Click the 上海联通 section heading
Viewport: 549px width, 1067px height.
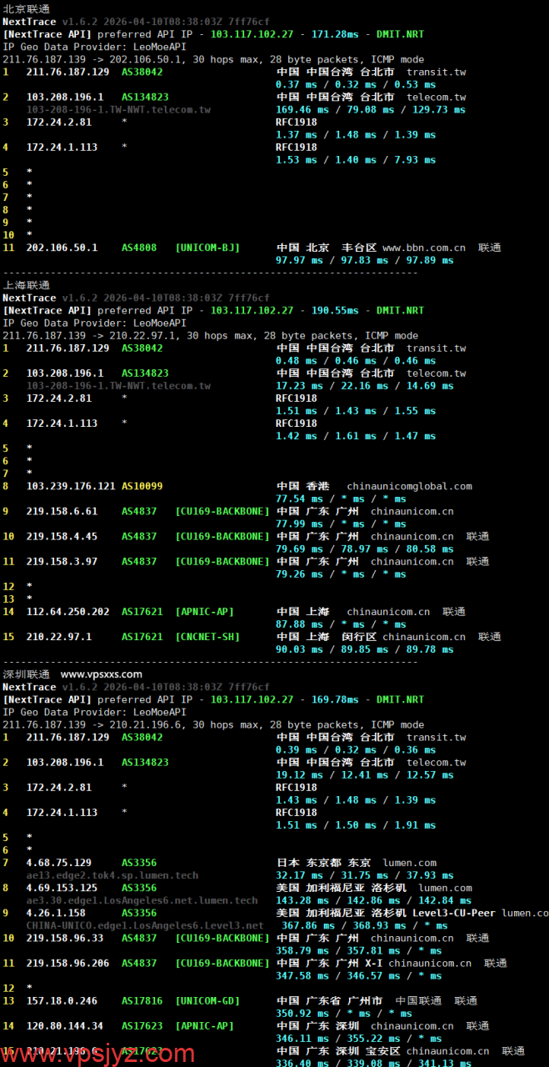coord(26,285)
